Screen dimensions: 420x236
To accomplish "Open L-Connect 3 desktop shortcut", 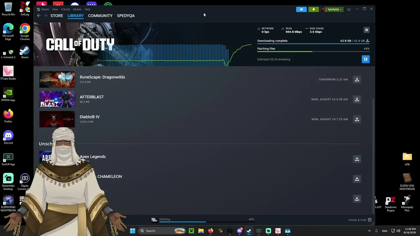I will [x=8, y=53].
